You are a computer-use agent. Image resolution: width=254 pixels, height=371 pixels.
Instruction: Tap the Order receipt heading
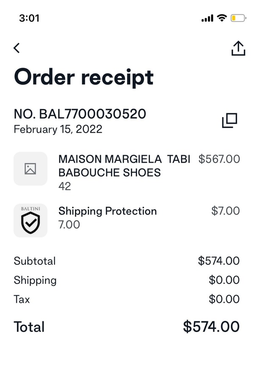pyautogui.click(x=83, y=77)
